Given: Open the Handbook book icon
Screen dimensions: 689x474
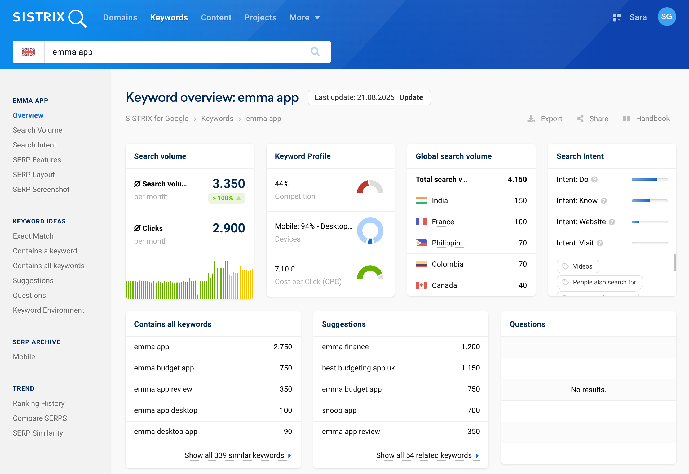Looking at the screenshot, I should coord(627,119).
